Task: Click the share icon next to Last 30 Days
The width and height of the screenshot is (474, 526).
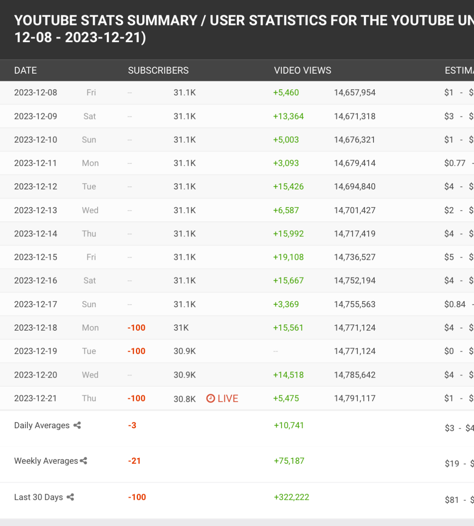Action: (x=70, y=497)
